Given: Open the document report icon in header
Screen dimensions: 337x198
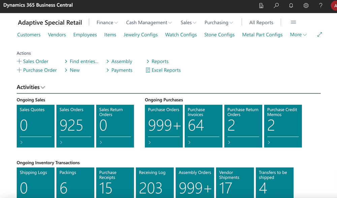Looking at the screenshot, I should [261, 5].
